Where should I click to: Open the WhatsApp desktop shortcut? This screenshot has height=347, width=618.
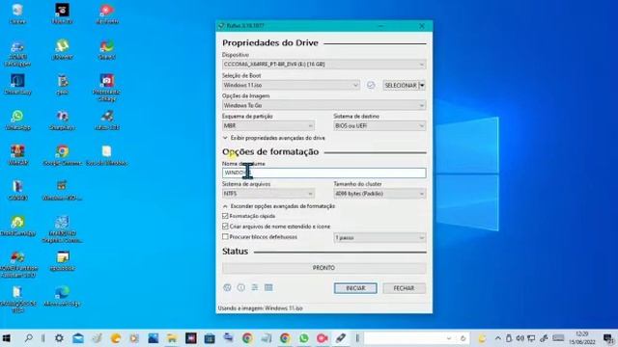17,120
